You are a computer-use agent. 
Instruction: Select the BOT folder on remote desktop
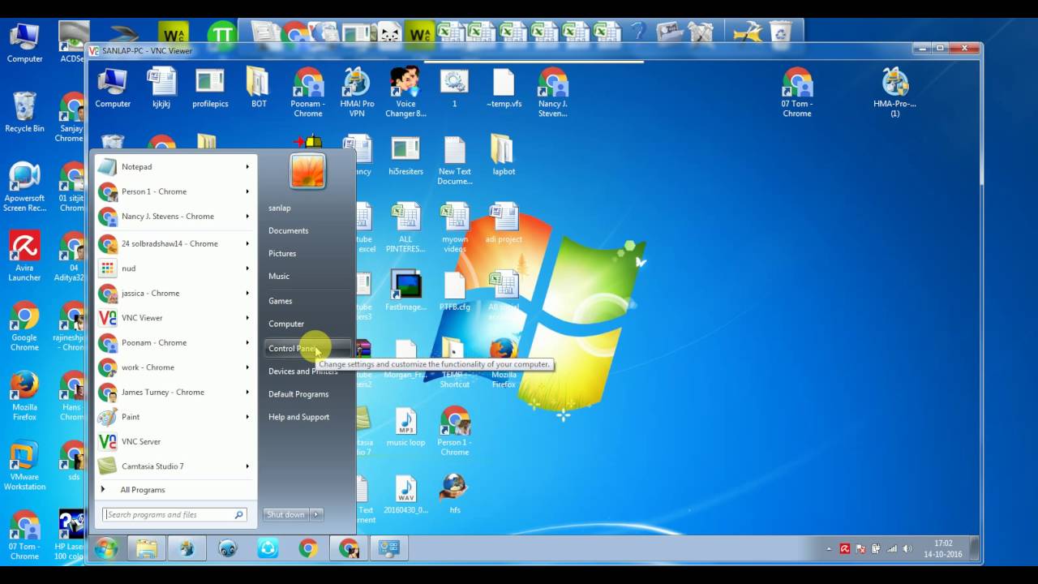pos(259,89)
